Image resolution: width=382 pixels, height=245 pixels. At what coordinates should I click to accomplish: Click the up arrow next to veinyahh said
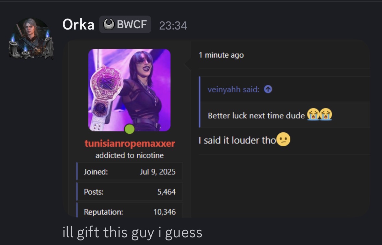click(x=268, y=89)
